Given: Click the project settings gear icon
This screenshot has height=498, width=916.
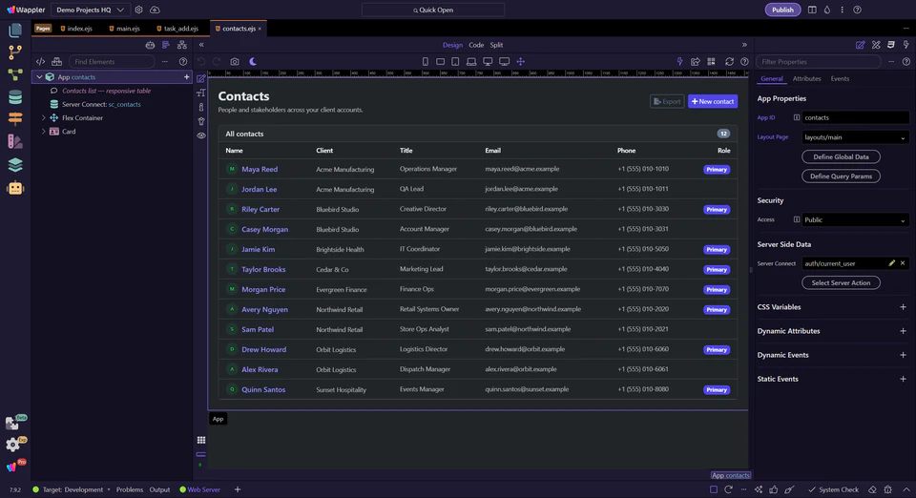Looking at the screenshot, I should (139, 10).
